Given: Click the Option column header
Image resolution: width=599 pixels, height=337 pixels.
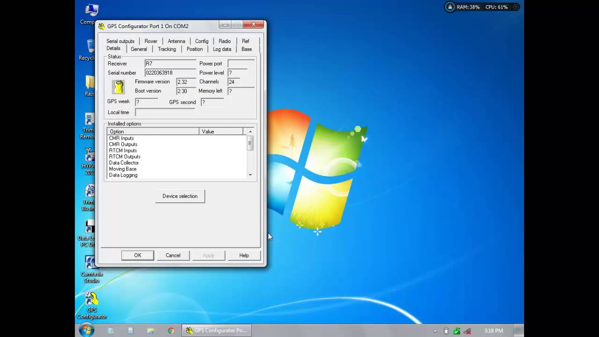Looking at the screenshot, I should pos(153,132).
